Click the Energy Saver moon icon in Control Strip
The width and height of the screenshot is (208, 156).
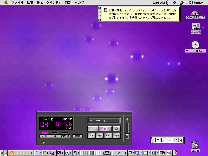[x=59, y=153]
